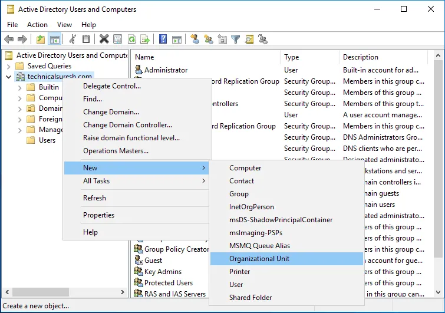Click the Back arrow toolbar icon
The width and height of the screenshot is (445, 313).
click(x=9, y=39)
